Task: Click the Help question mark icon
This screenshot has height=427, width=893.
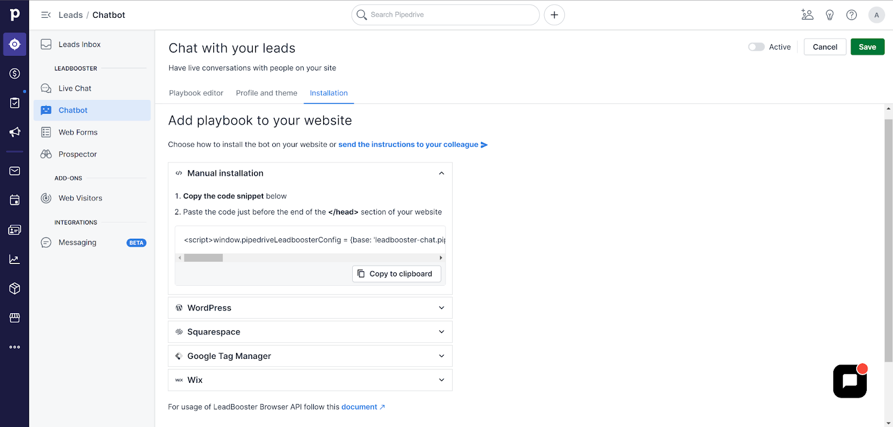Action: coord(851,15)
